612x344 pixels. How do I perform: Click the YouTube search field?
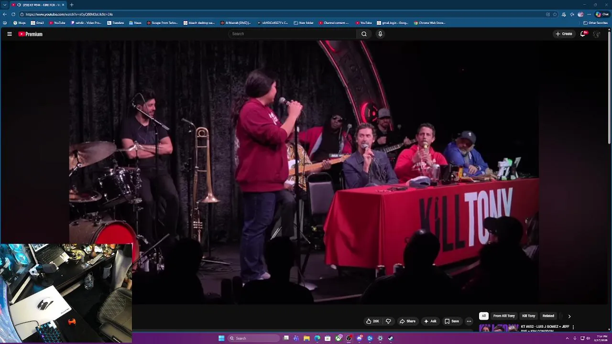[293, 34]
